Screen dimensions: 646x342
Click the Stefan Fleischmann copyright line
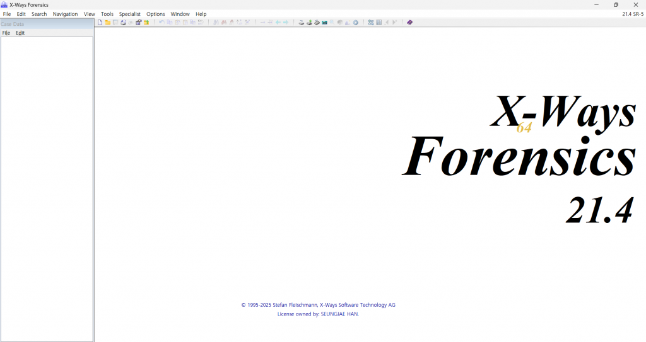[318, 305]
